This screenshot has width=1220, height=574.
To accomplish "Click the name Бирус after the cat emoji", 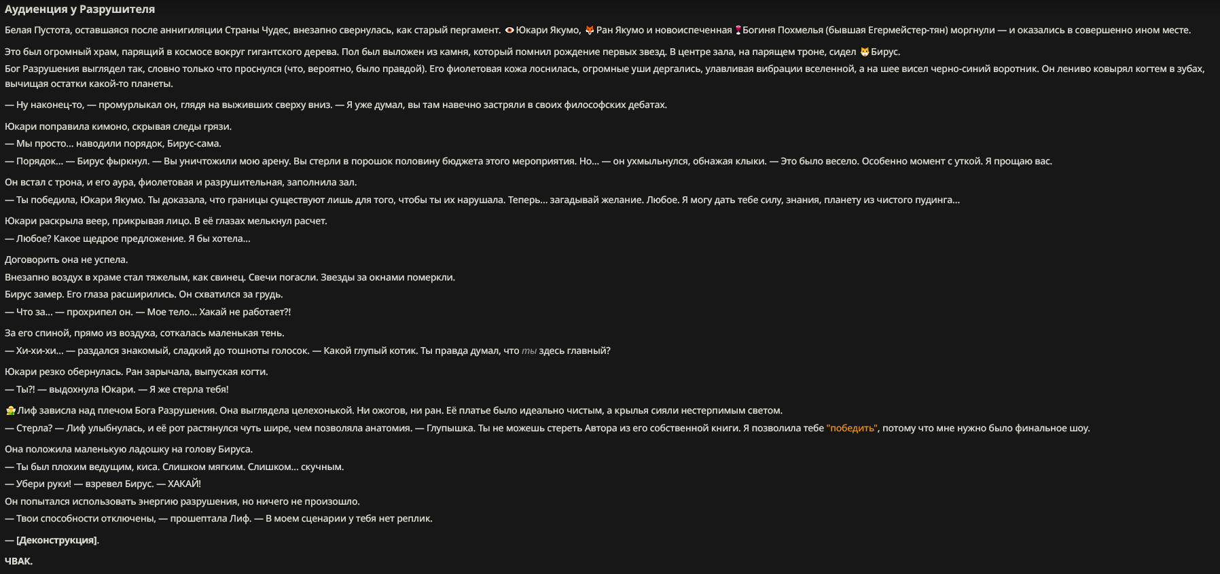I will tap(885, 52).
